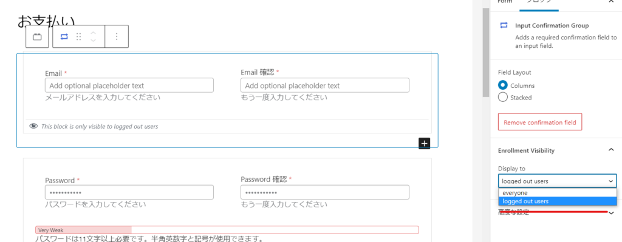Click the Field Layout heading text
Image resolution: width=622 pixels, height=242 pixels.
(x=514, y=73)
